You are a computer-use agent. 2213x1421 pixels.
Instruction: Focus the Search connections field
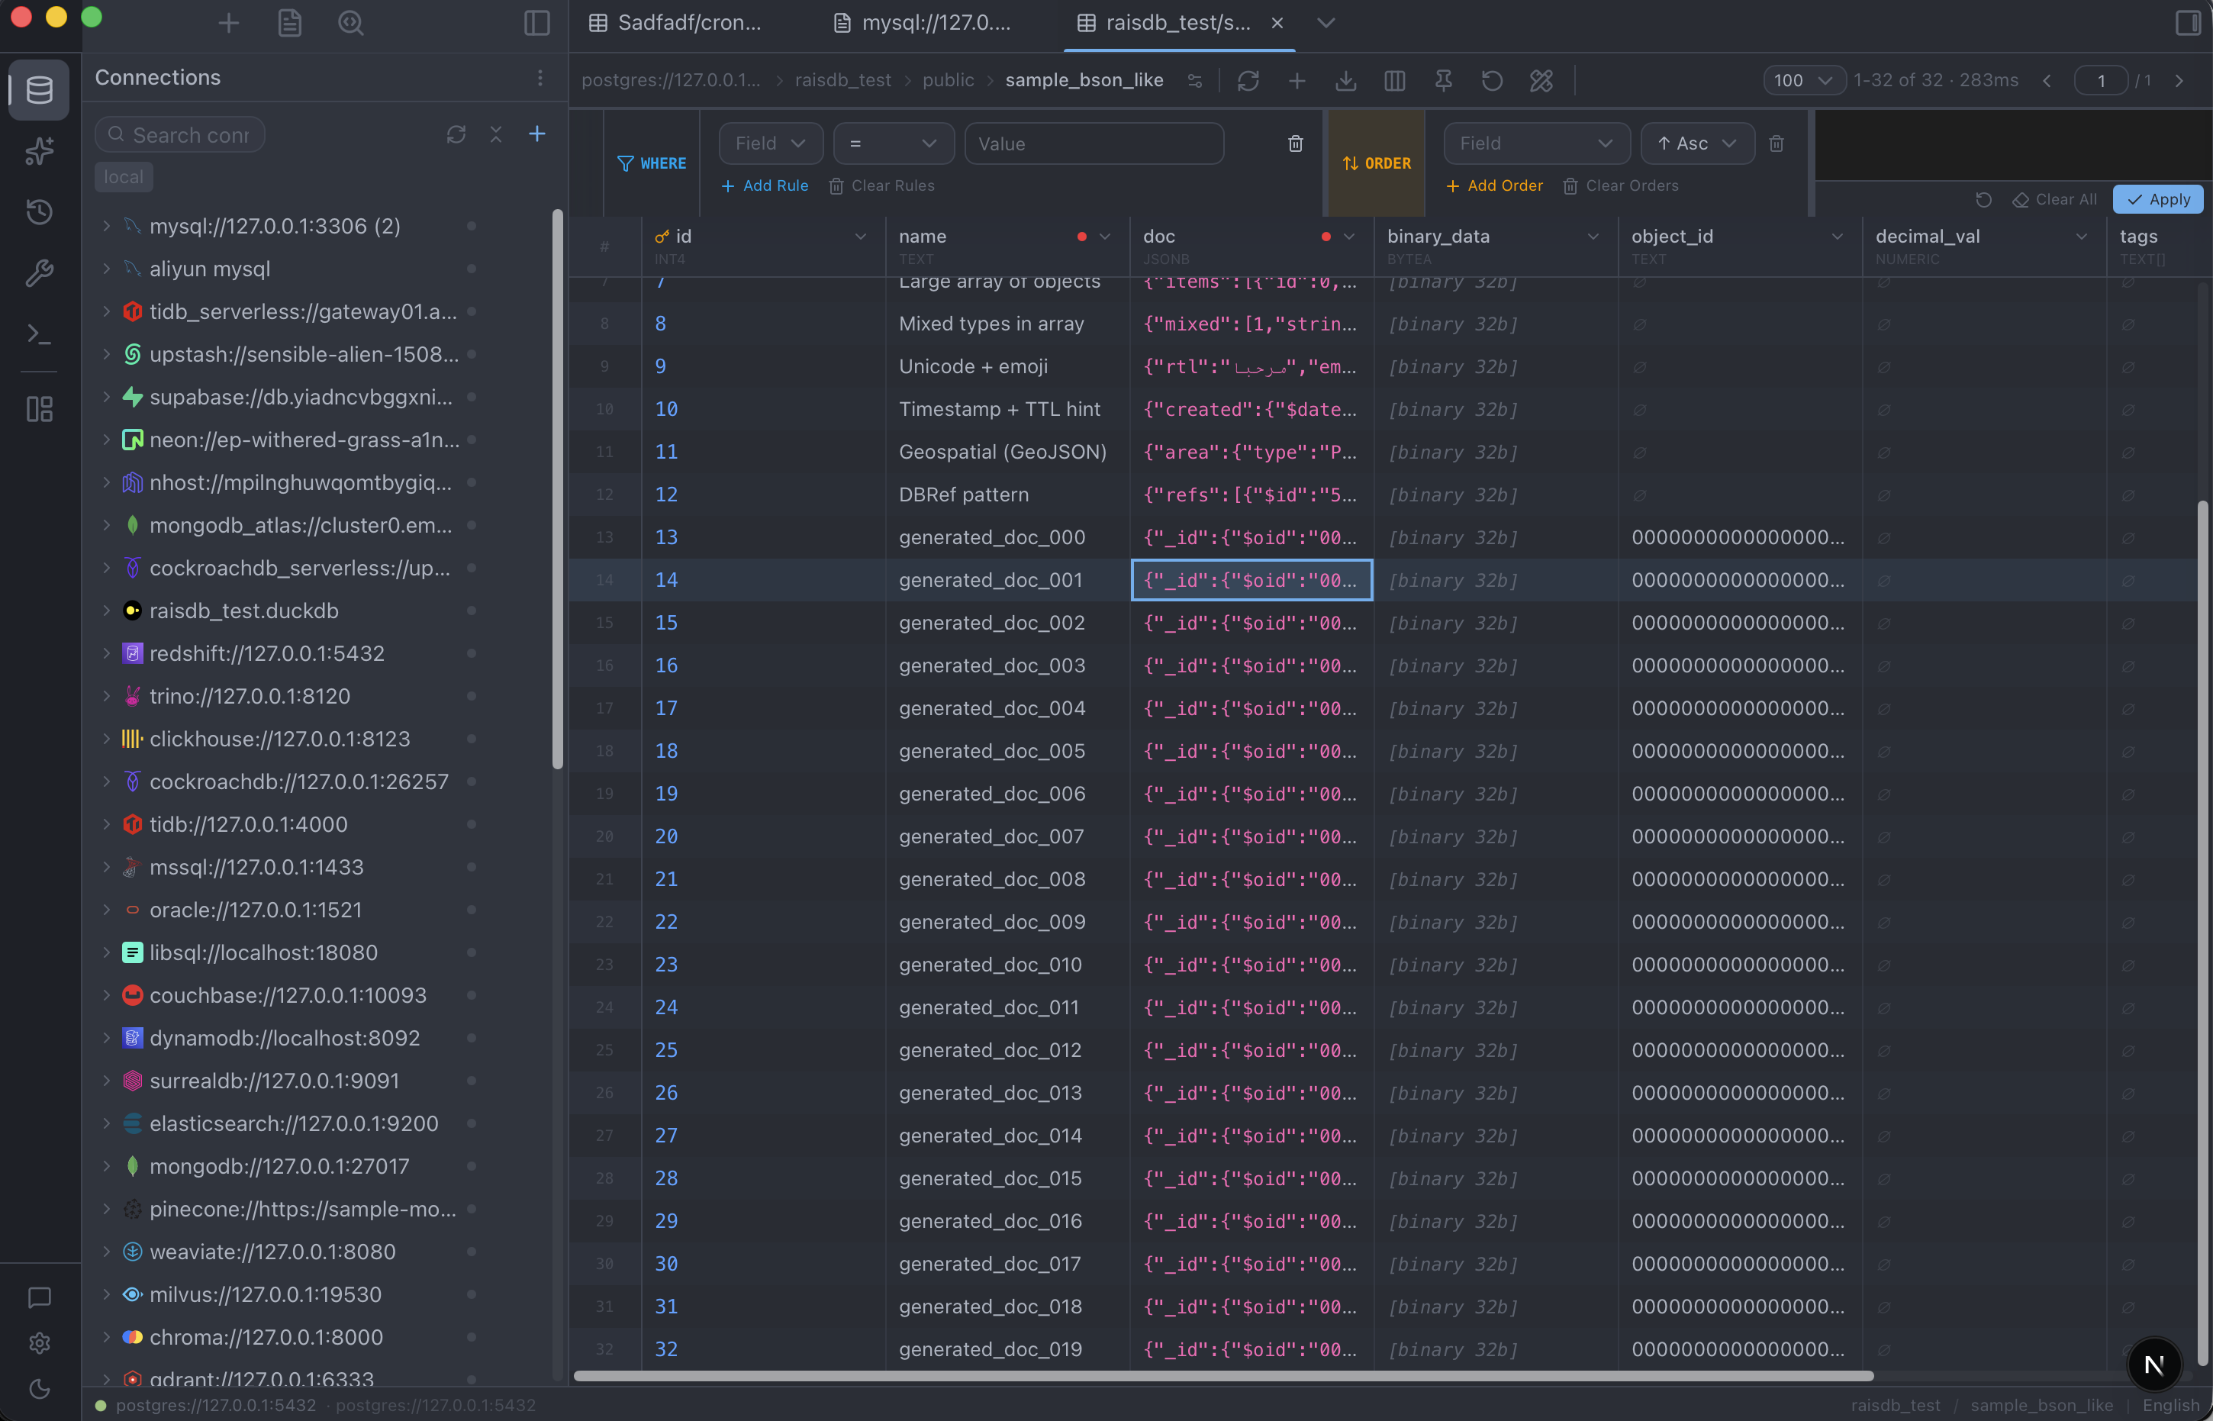pyautogui.click(x=180, y=135)
